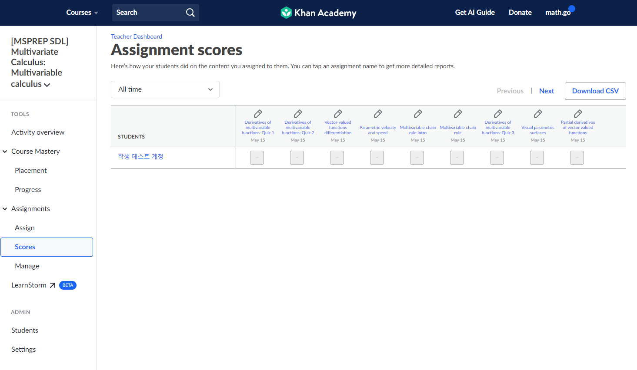Open class Settings in sidebar
The width and height of the screenshot is (637, 370).
click(23, 350)
